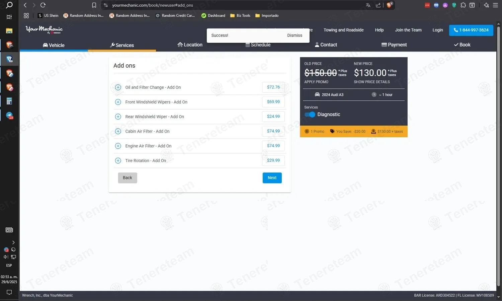Open File Explorer from the taskbar
This screenshot has height=301, width=502.
pyautogui.click(x=9, y=31)
